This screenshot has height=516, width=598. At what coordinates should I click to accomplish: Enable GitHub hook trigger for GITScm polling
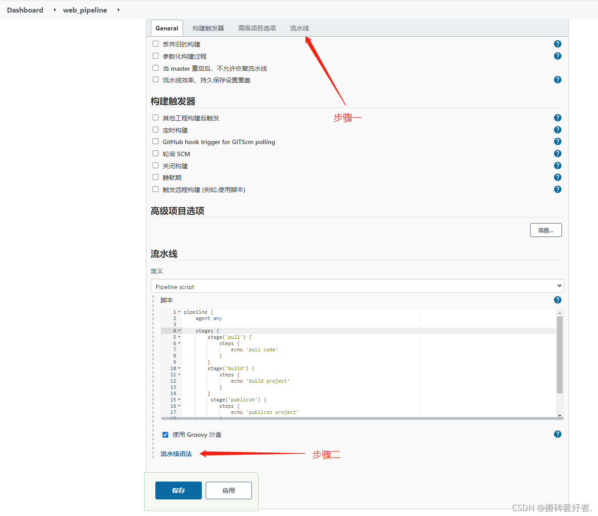(x=155, y=141)
